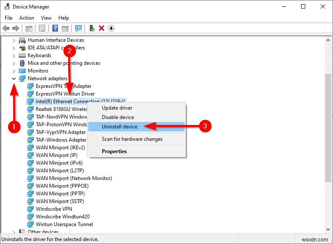
Task: Open the Help menu
Action: (64, 18)
